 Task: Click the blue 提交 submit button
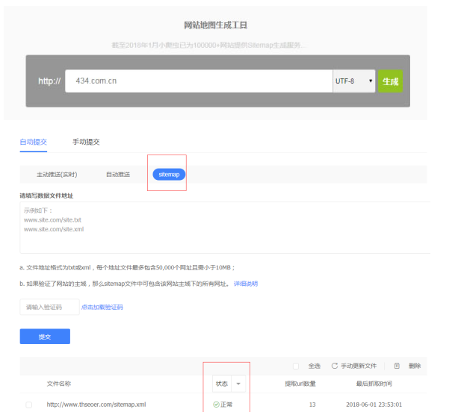click(x=45, y=337)
